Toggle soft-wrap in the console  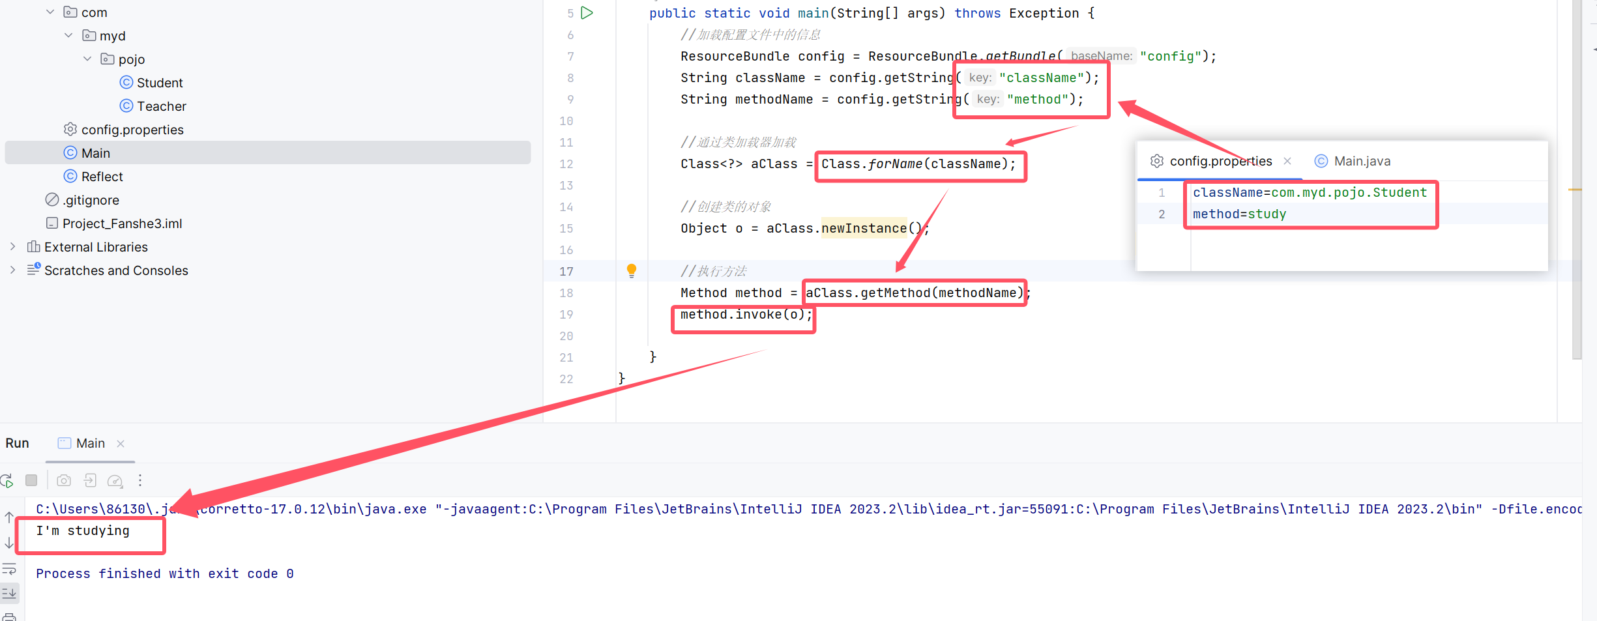[9, 568]
